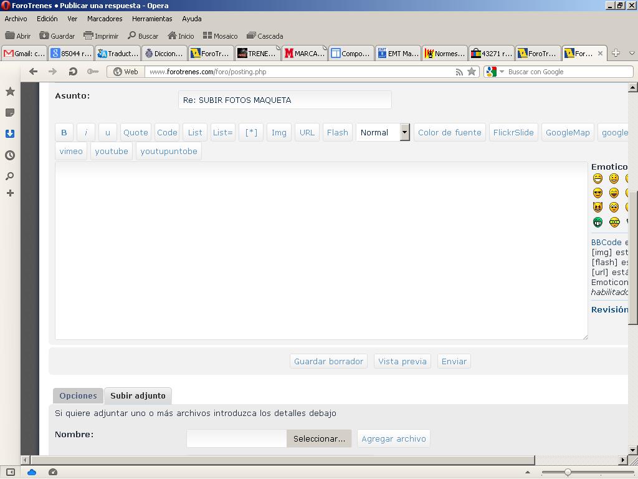The image size is (638, 479).
Task: Open the bookmarks star panel in sidebar
Action: 10,92
